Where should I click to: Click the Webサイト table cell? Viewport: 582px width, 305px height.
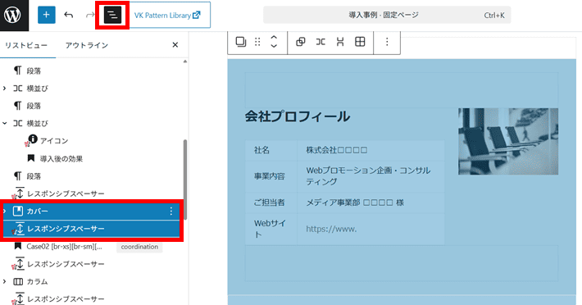[x=271, y=229]
